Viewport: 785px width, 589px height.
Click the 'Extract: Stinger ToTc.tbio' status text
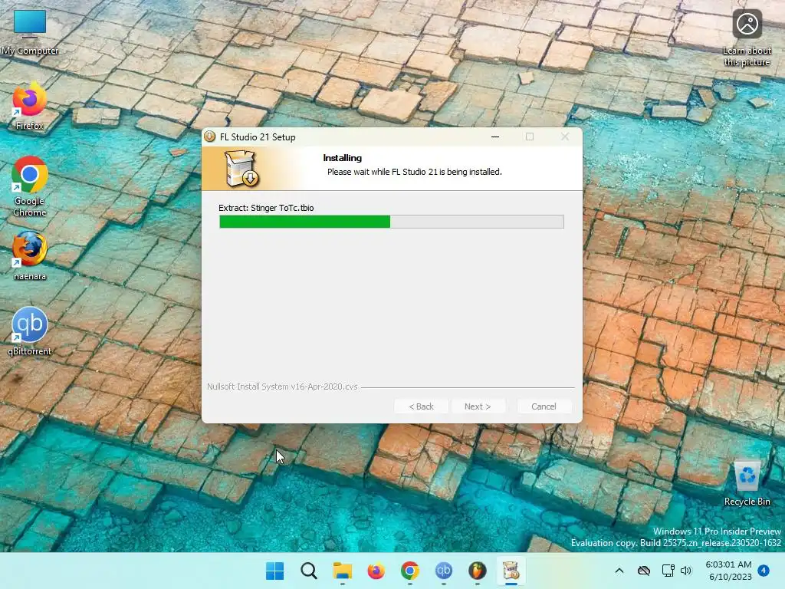click(266, 208)
